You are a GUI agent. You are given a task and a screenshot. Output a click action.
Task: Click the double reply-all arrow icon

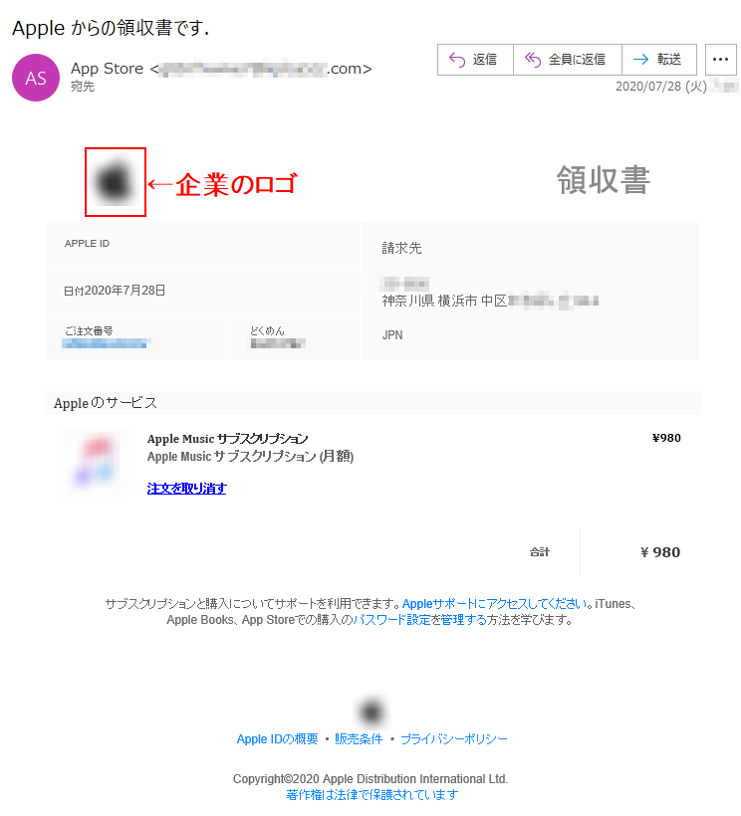(x=533, y=60)
